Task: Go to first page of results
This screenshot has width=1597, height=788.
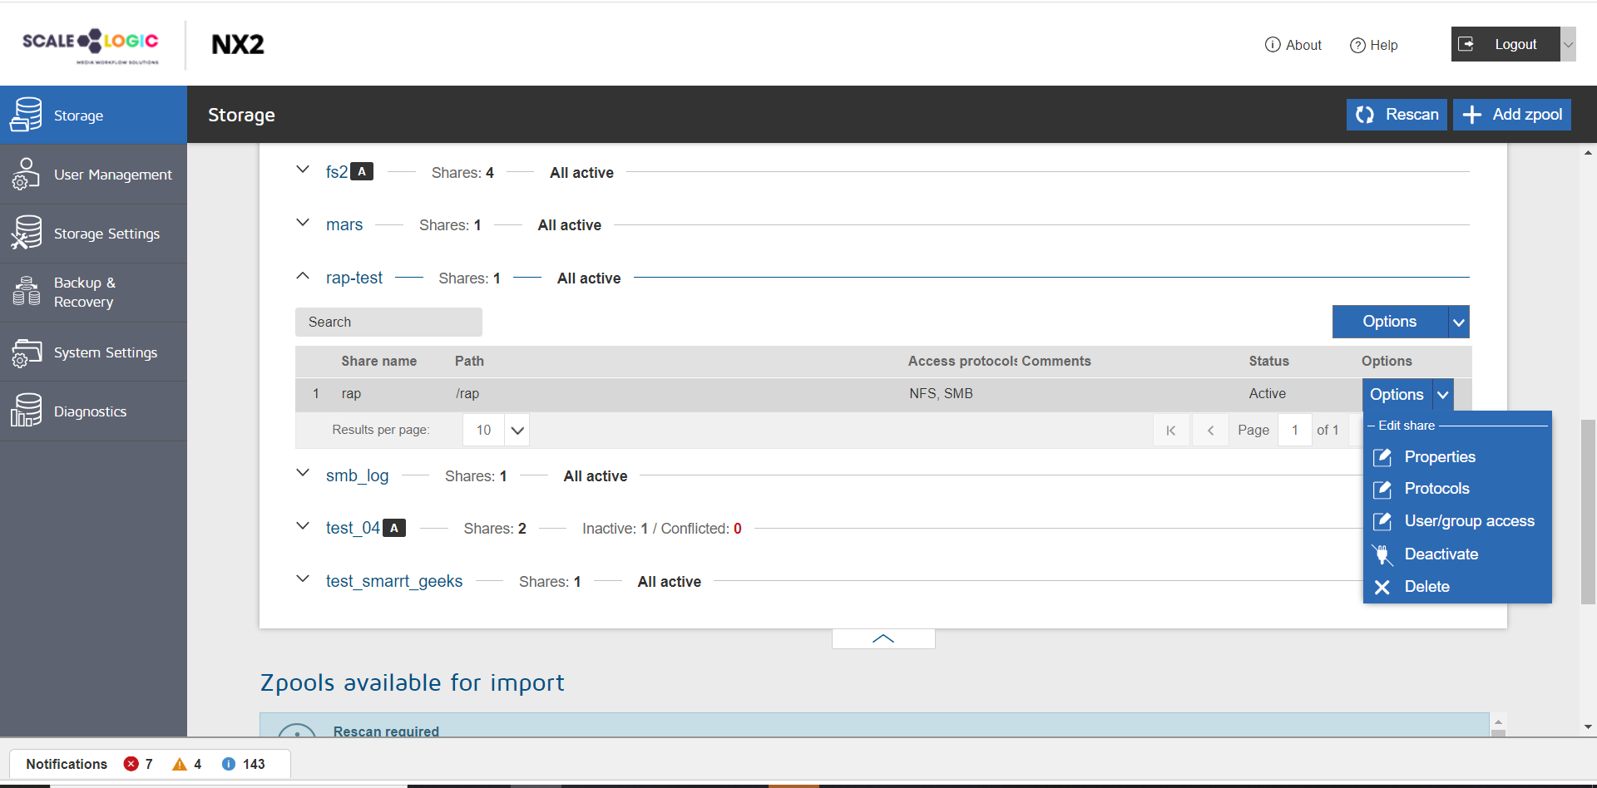Action: click(1171, 430)
